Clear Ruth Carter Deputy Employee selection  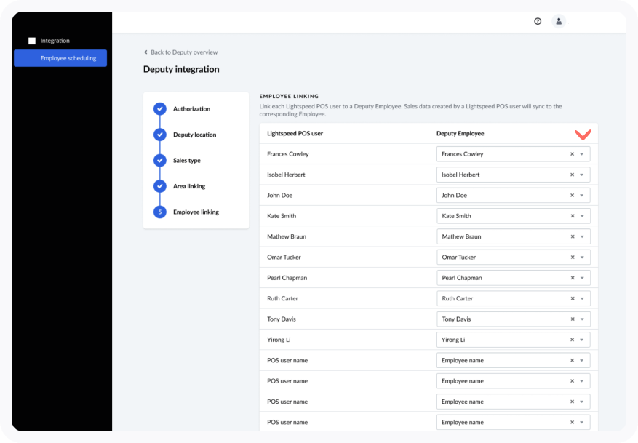[x=573, y=298]
